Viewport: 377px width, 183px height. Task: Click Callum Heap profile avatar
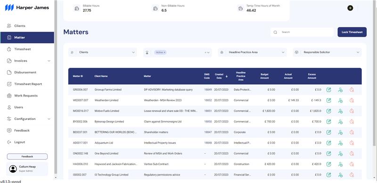click(x=13, y=169)
